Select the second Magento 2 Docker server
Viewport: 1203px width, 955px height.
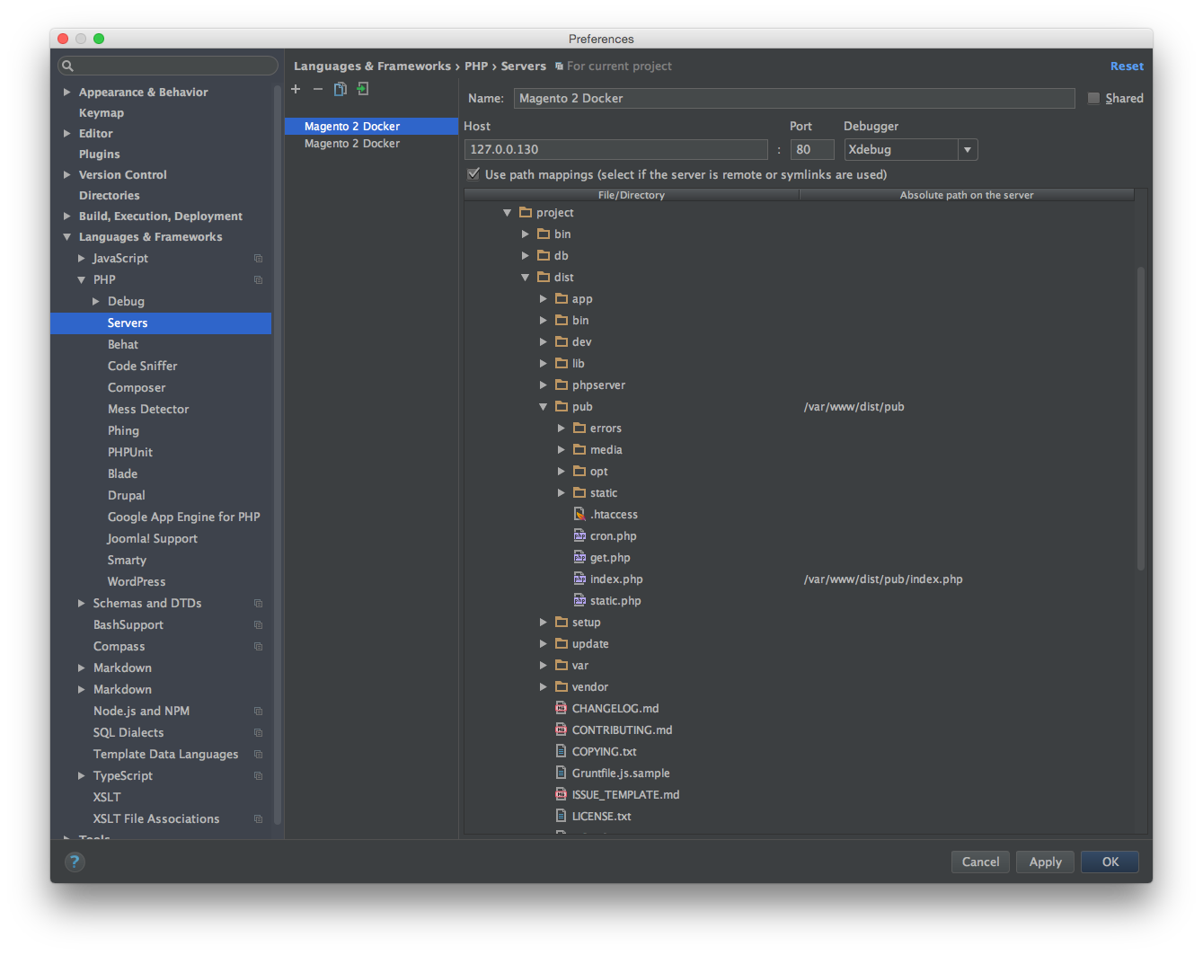coord(371,144)
